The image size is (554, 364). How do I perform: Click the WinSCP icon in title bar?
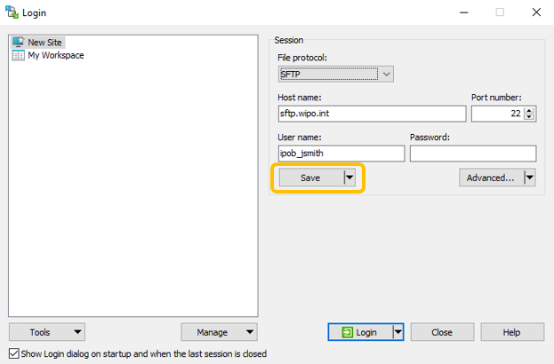[12, 12]
